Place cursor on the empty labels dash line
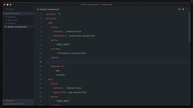This screenshot has width=193, height=108. [54, 62]
